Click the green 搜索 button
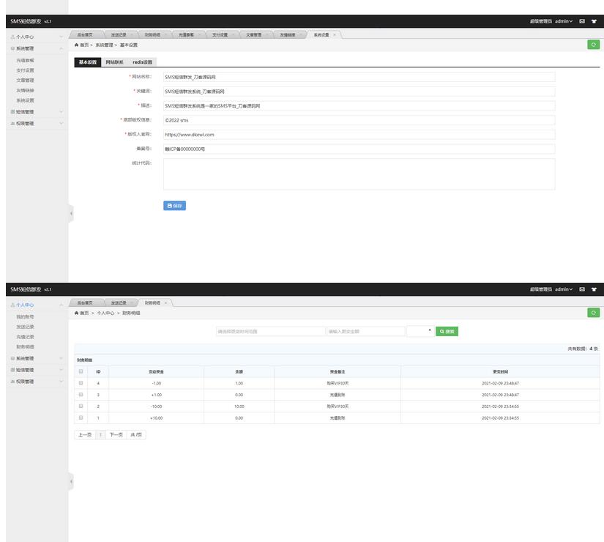Screen dimensions: 604x542 (x=447, y=331)
